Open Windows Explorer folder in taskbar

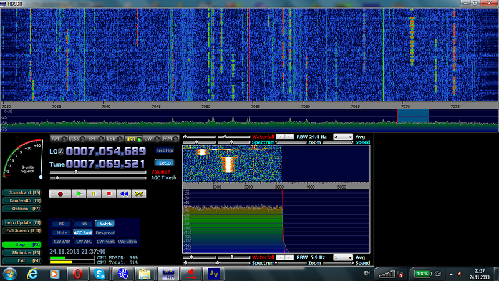pyautogui.click(x=145, y=274)
